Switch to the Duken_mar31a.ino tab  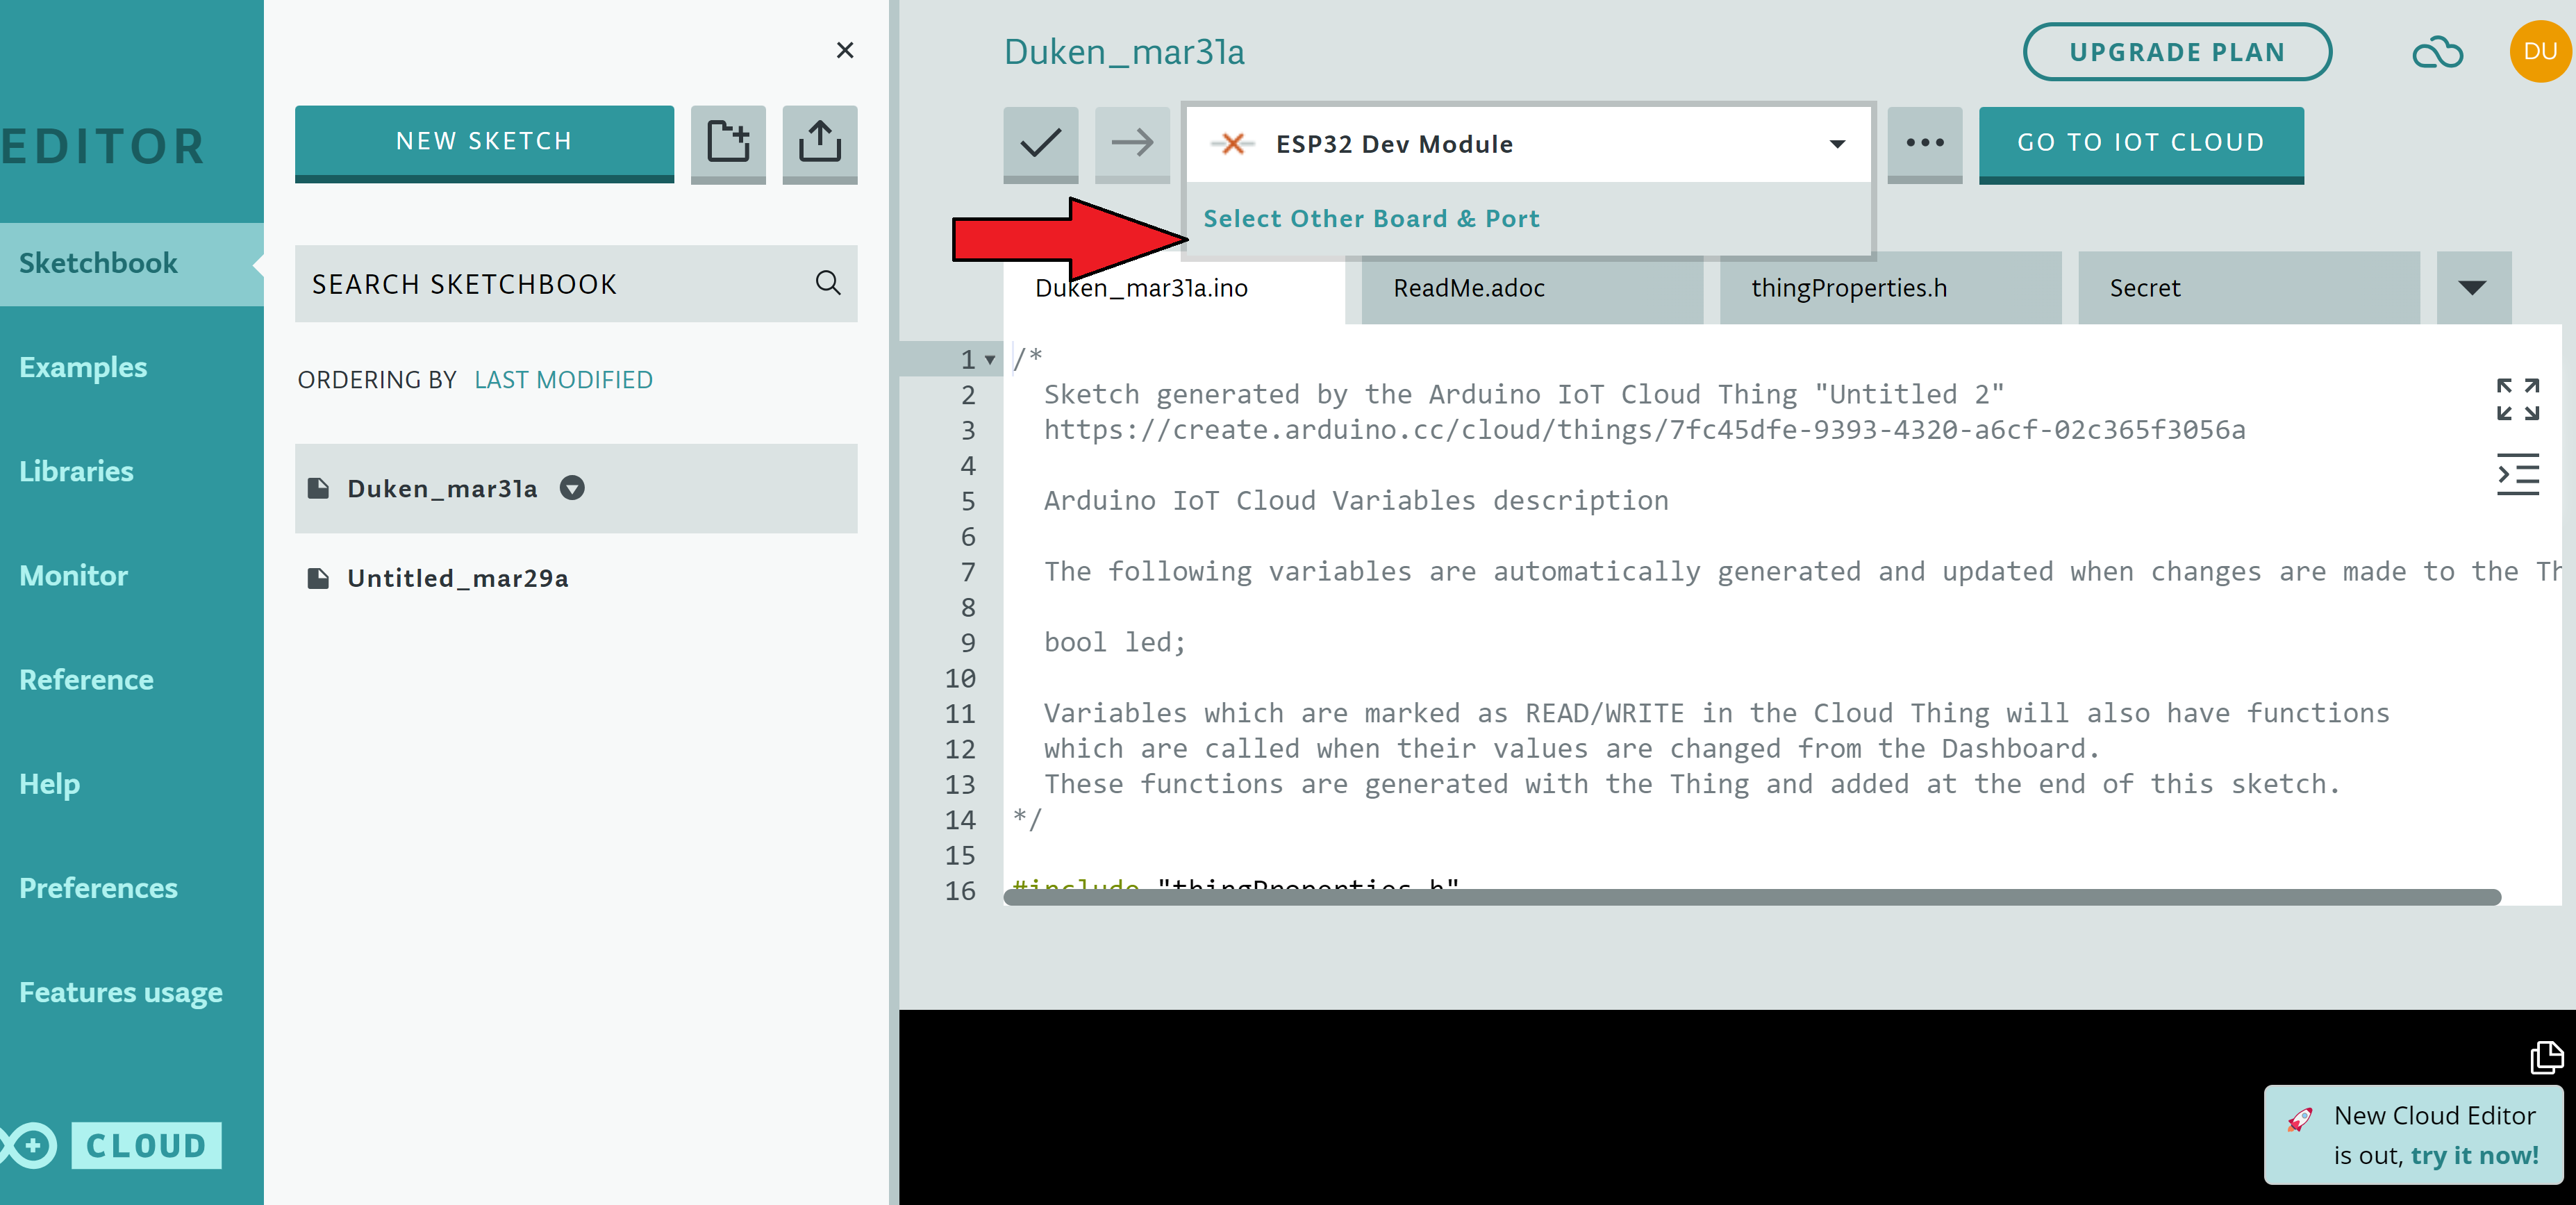coord(1173,288)
